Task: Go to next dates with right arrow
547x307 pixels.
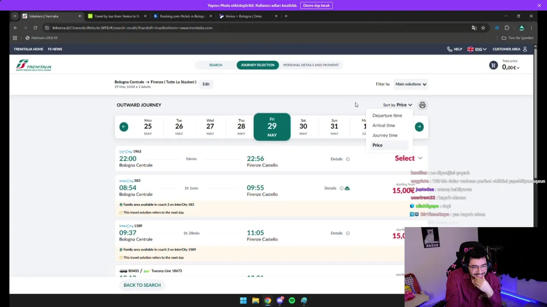Action: point(419,127)
